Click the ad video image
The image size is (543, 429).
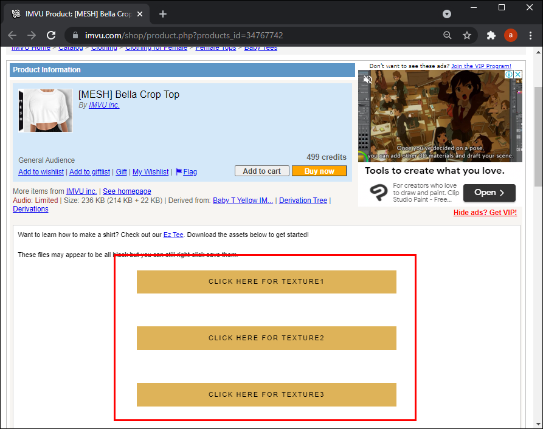pyautogui.click(x=440, y=116)
